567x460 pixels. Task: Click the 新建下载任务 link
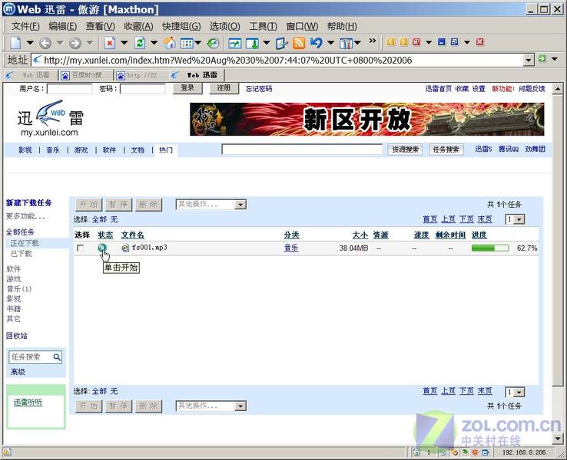[28, 202]
